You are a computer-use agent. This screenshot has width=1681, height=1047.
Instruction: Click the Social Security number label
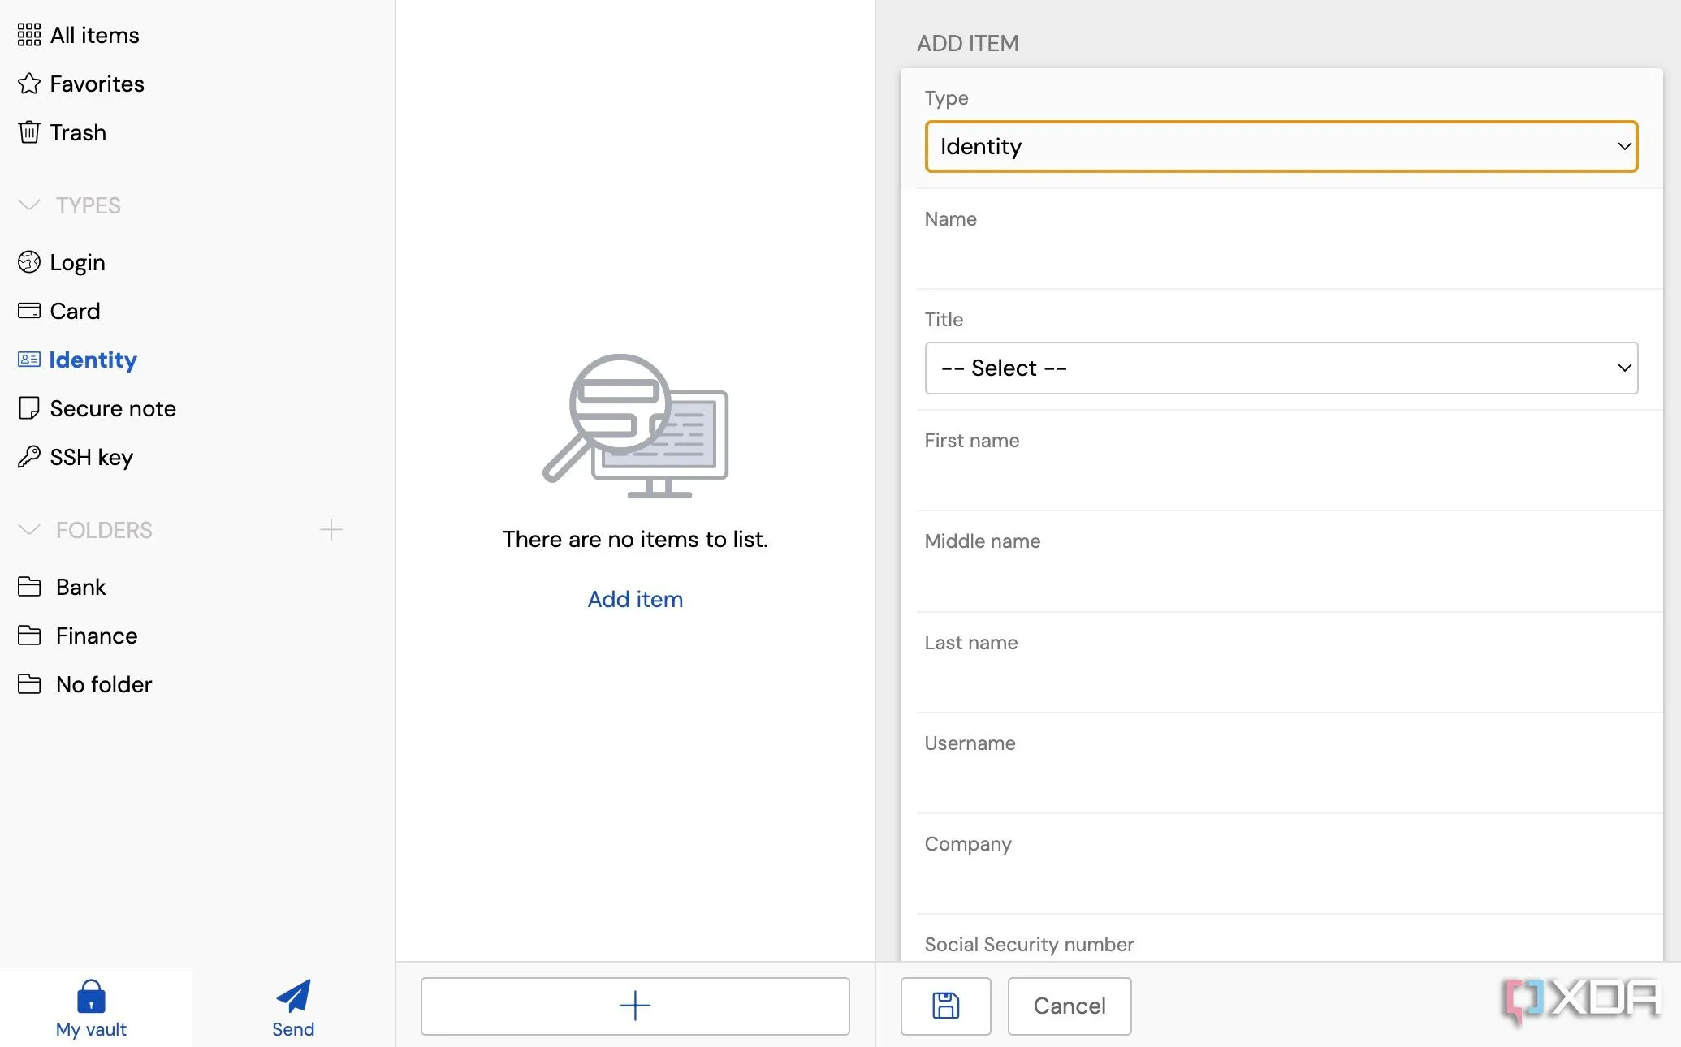click(x=1029, y=945)
